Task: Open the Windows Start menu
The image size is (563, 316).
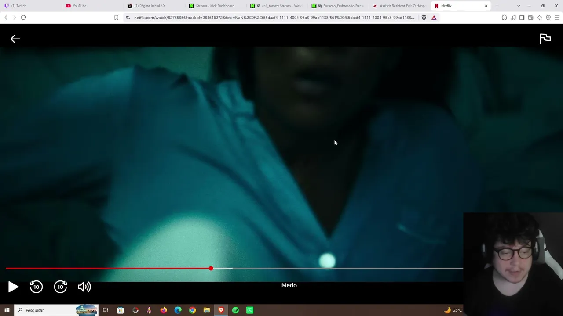Action: (x=7, y=310)
